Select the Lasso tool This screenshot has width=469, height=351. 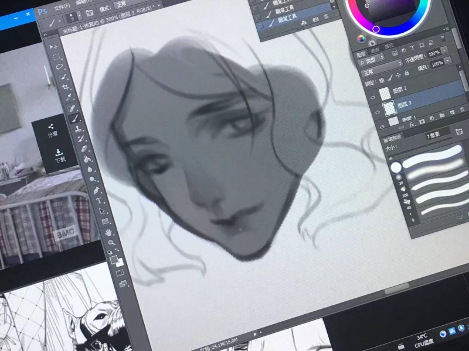click(59, 67)
